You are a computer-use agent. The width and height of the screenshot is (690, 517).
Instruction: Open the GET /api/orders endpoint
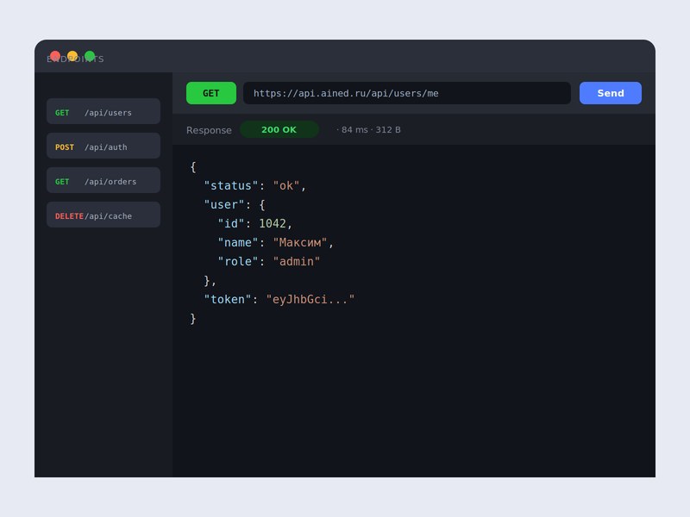pos(103,180)
